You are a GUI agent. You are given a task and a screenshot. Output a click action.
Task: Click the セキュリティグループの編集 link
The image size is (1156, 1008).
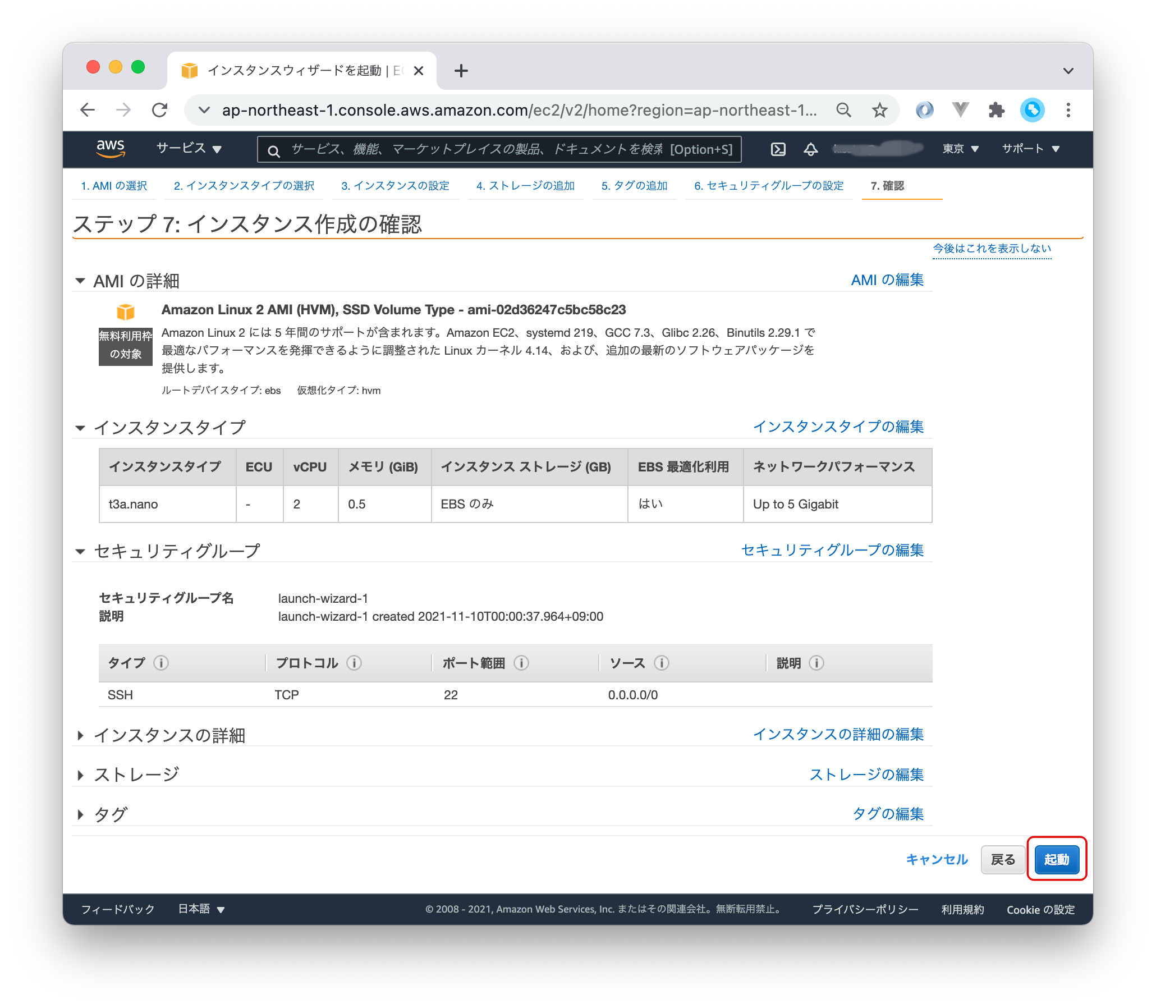(x=832, y=550)
